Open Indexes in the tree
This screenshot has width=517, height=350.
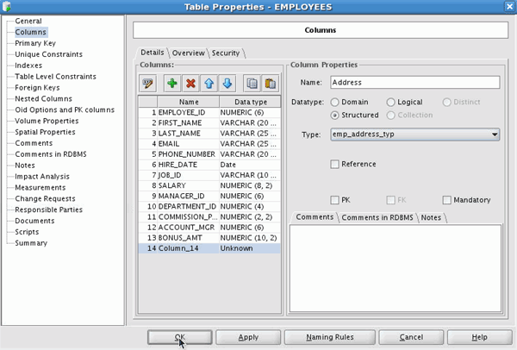[x=28, y=66]
